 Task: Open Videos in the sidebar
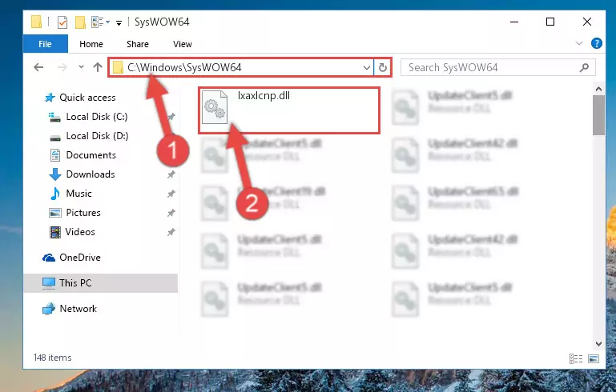click(x=80, y=232)
